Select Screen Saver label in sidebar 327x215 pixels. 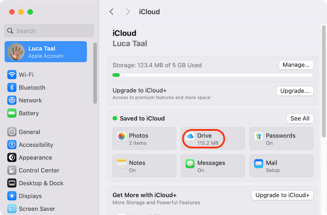click(x=37, y=209)
